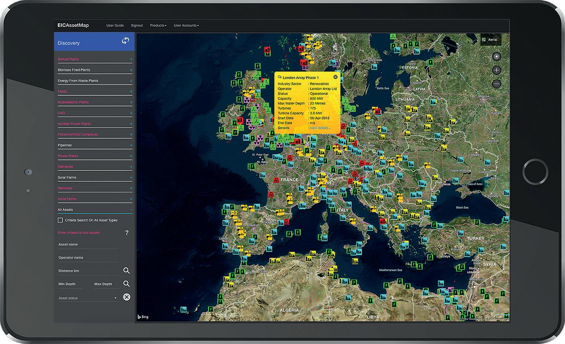This screenshot has height=344, width=565.
Task: Open the Products menu
Action: point(158,26)
